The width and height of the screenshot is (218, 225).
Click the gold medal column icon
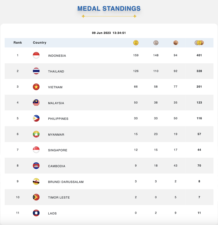click(x=136, y=43)
